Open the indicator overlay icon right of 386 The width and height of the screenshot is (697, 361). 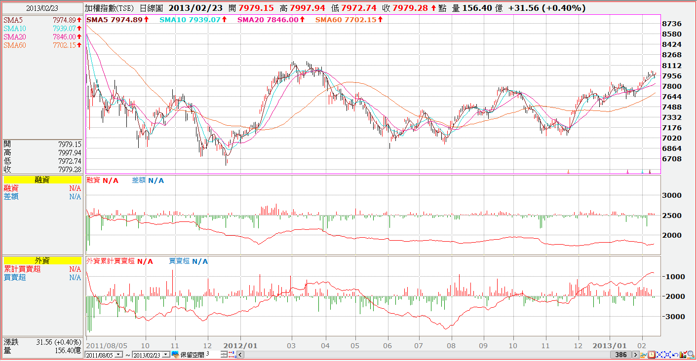[644, 355]
